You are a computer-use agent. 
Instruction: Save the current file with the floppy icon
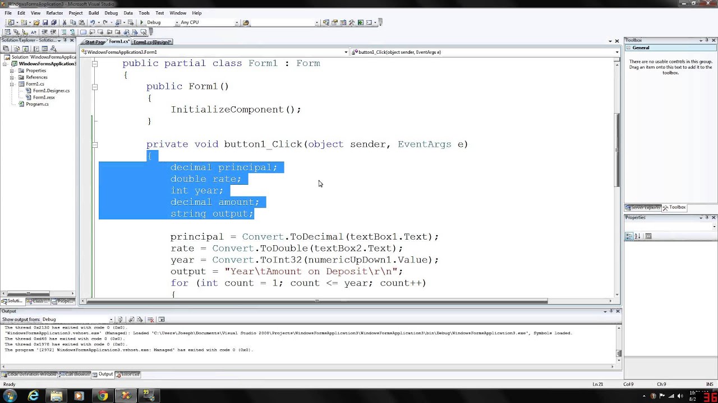coord(45,22)
